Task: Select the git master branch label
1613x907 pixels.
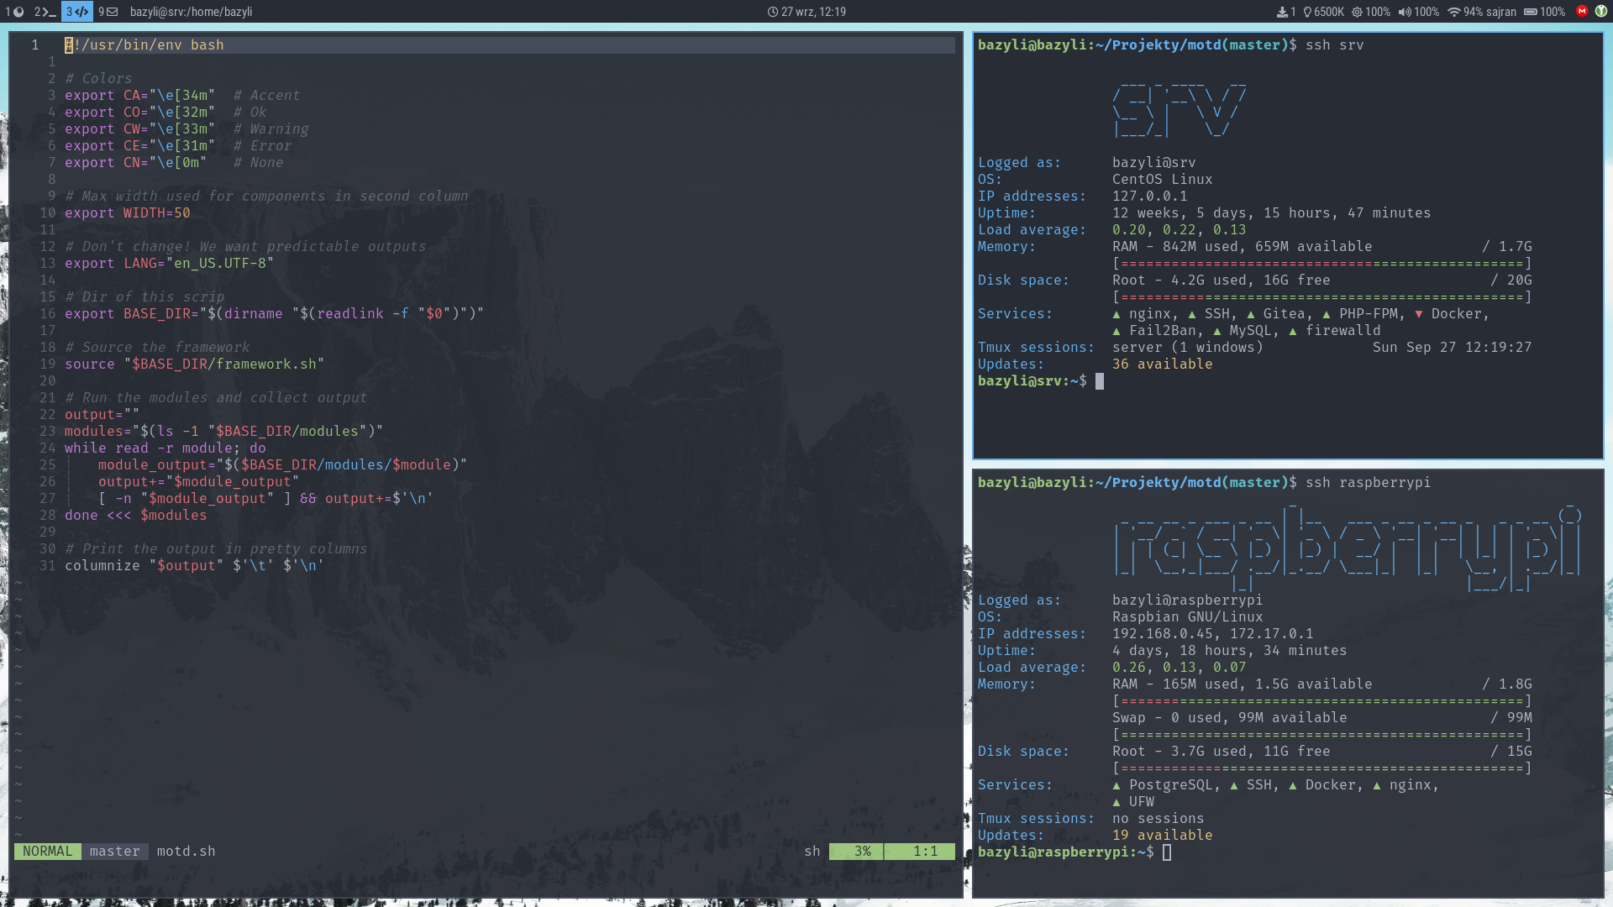Action: click(115, 851)
